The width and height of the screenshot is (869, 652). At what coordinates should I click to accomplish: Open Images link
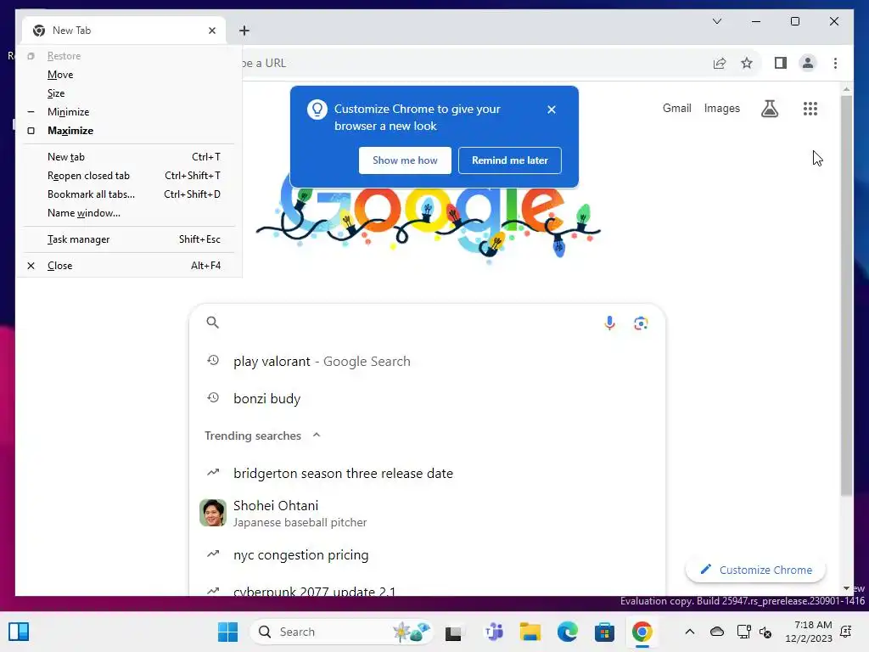point(721,108)
